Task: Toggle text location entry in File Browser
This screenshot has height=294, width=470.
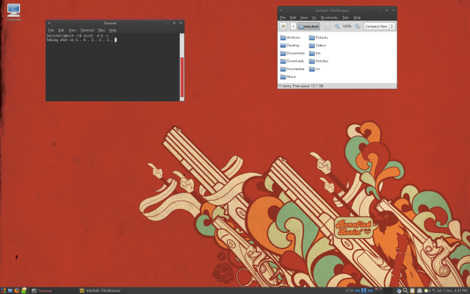Action: [283, 26]
